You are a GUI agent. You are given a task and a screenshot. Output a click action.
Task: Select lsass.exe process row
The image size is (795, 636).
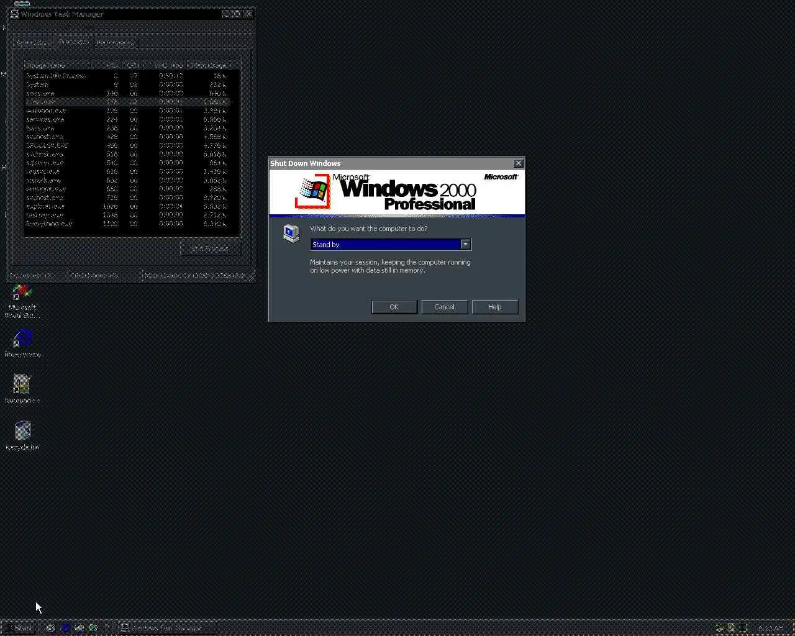[127, 128]
